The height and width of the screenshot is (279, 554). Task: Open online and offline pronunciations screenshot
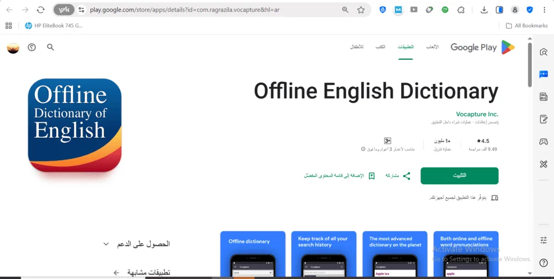[466, 254]
